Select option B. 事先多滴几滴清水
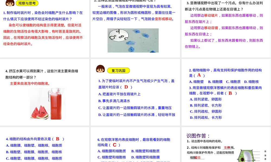 click(x=114, y=101)
